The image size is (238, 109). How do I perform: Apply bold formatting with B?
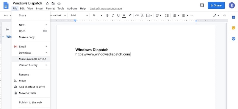[x=107, y=15]
